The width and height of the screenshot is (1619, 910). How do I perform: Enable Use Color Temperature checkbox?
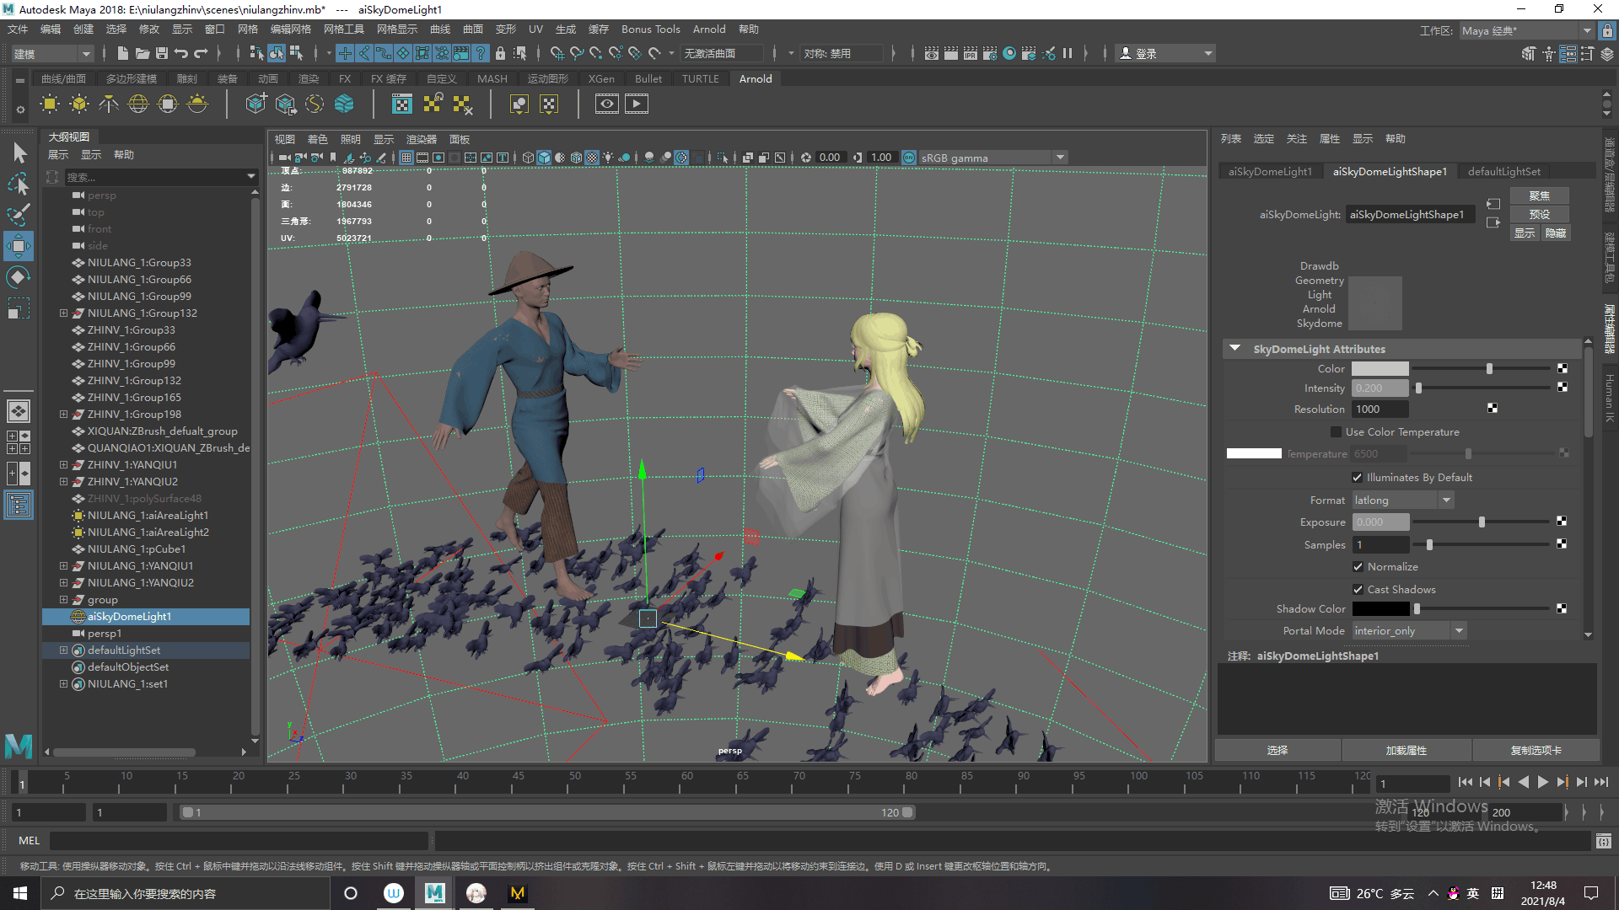click(1336, 432)
